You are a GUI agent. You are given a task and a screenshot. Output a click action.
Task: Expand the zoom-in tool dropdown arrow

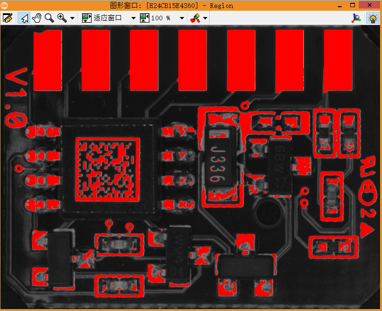(72, 18)
